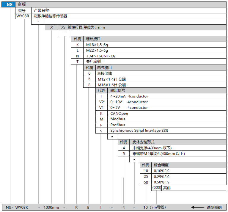This screenshot has width=228, height=212.
Task: Click the arrow beside 选型举例
Action: [x=197, y=207]
